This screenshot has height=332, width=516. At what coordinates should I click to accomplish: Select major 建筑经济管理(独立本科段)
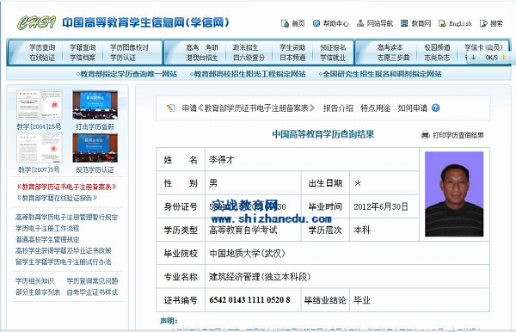coord(260,277)
